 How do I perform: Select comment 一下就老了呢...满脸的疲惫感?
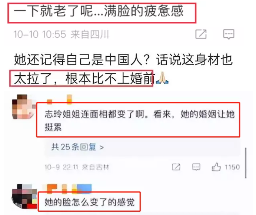tap(99, 11)
